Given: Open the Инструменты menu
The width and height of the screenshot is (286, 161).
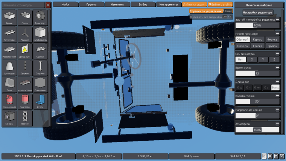Looking at the screenshot, I should [x=169, y=5].
